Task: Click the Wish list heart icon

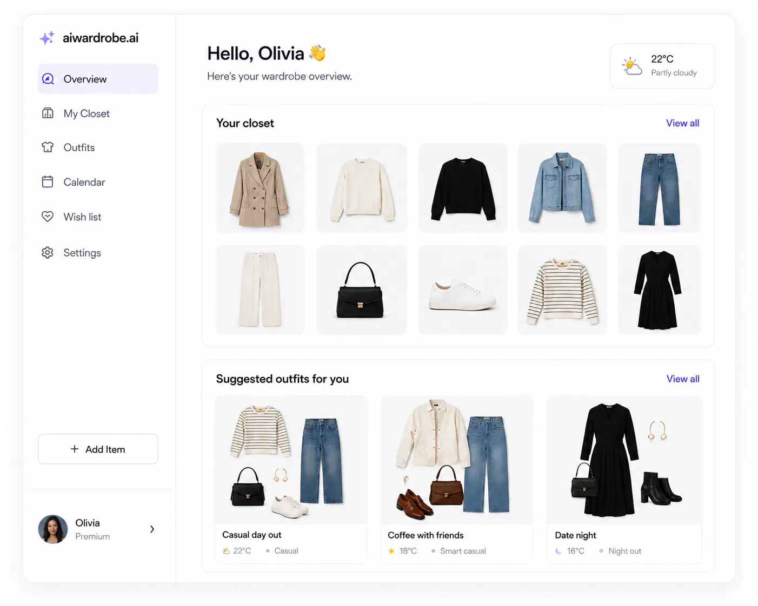Action: tap(48, 216)
